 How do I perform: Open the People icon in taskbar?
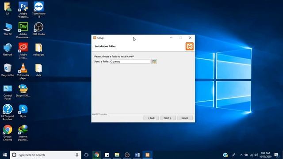tap(234, 155)
